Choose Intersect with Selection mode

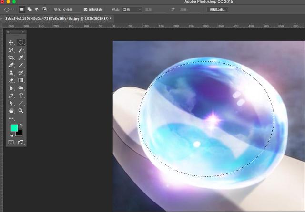pos(45,10)
